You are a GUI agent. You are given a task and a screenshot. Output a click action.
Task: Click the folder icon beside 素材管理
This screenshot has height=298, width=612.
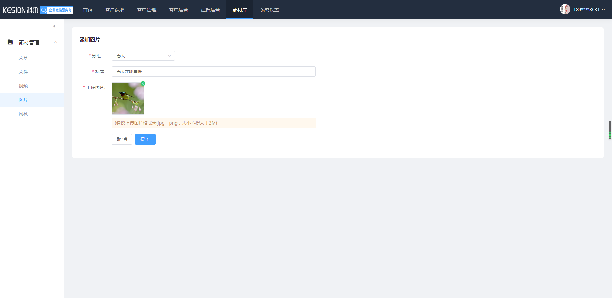[x=10, y=42]
